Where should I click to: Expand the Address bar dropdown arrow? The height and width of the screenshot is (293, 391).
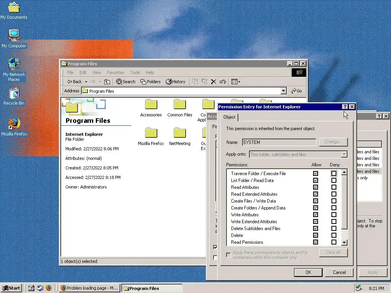pyautogui.click(x=284, y=91)
